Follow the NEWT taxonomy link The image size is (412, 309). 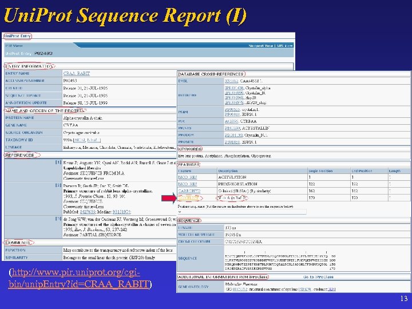click(93, 140)
